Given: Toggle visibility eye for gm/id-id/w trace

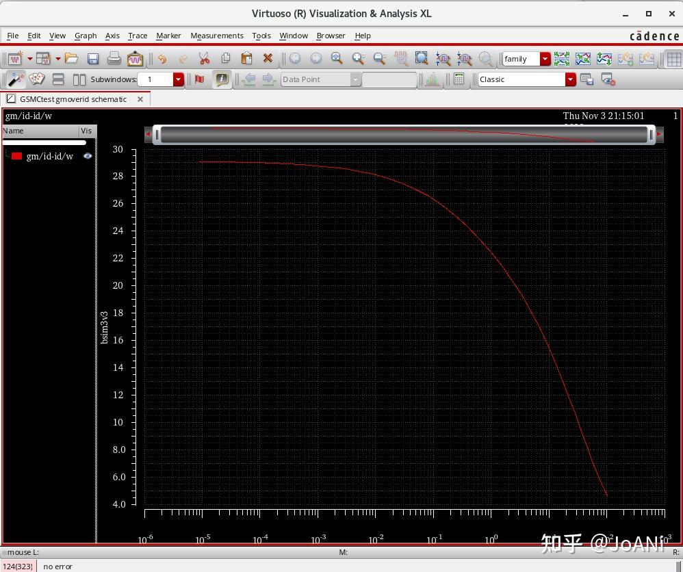Looking at the screenshot, I should 88,156.
